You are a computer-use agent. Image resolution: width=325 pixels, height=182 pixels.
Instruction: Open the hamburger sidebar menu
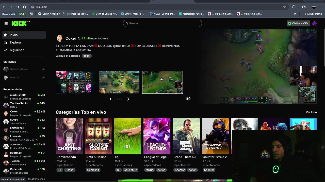click(x=6, y=23)
